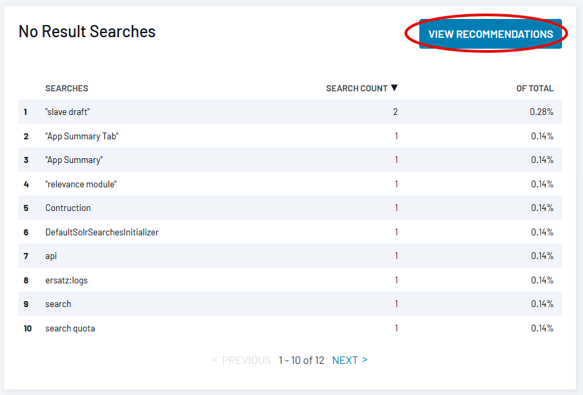Click the Of Total column header
The image size is (583, 395).
(x=535, y=88)
